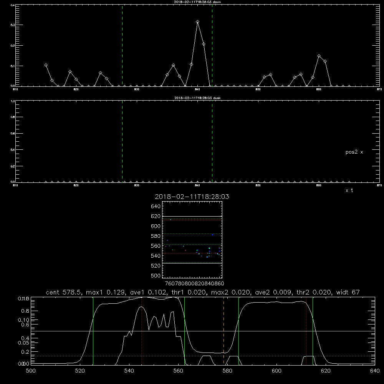Click the '600' y-axis label of the center image

click(x=156, y=226)
